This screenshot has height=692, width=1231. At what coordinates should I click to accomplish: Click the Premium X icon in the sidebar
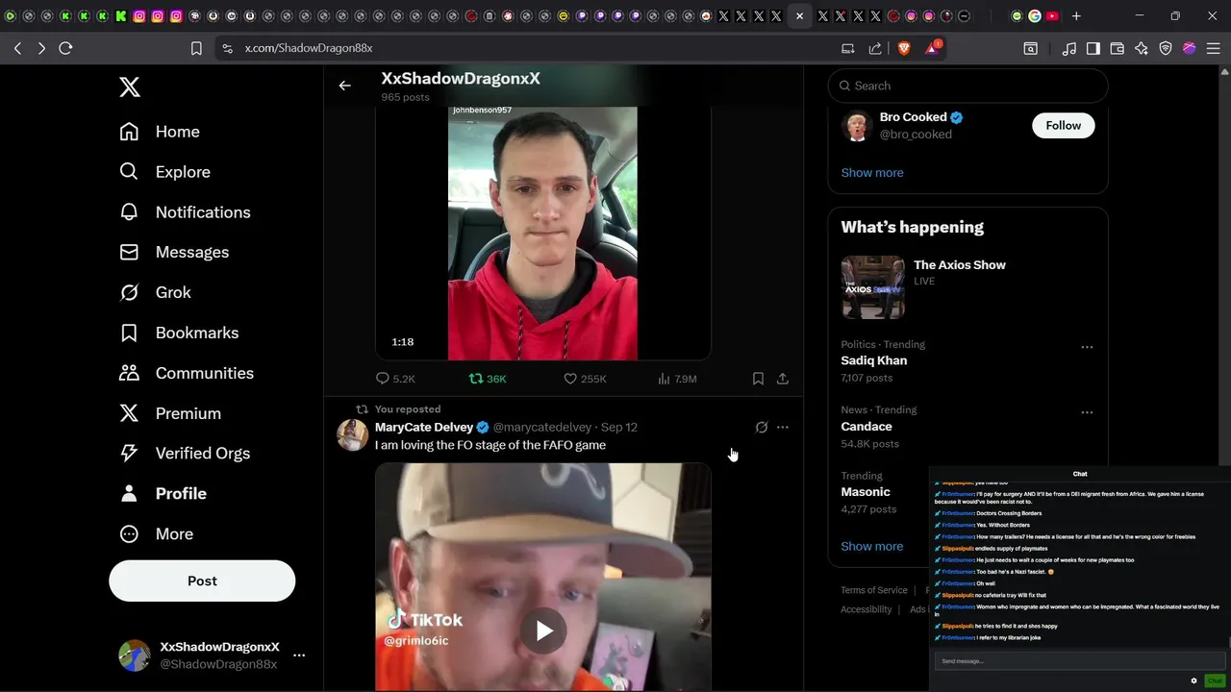129,413
